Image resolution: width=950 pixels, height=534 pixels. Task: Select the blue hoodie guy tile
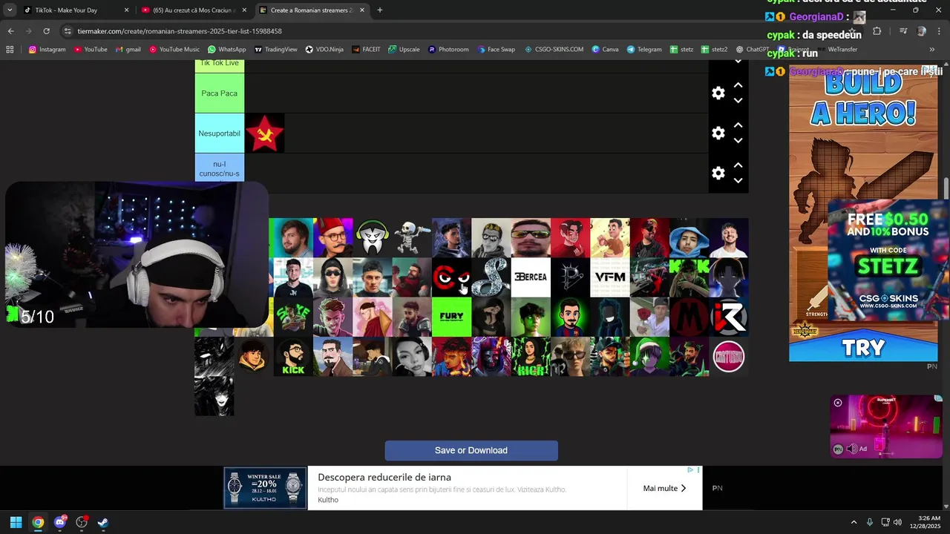point(689,237)
